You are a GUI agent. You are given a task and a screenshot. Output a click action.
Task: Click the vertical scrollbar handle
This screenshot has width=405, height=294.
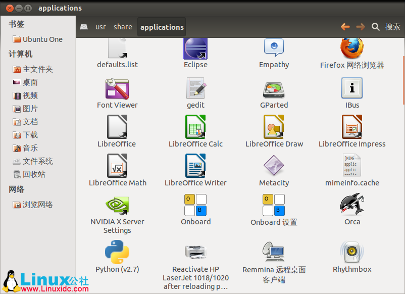tap(403, 80)
